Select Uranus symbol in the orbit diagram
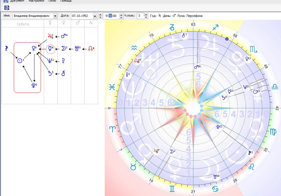This screenshot has width=281, height=196. pos(77,48)
